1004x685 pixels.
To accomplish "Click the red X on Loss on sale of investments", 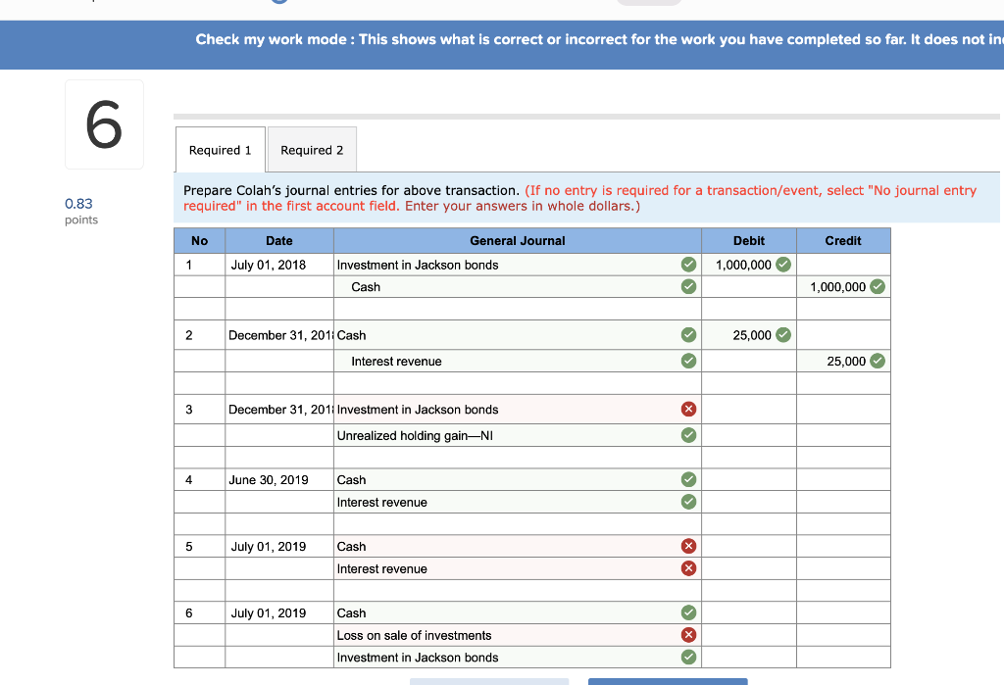I will coord(688,634).
